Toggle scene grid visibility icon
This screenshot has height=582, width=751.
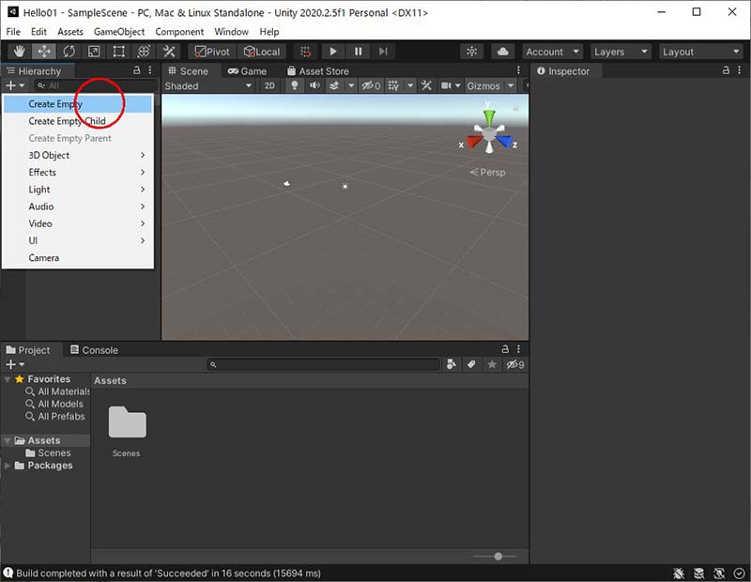point(393,85)
